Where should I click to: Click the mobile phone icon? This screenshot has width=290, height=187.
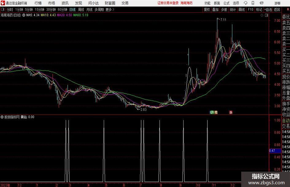(253, 3)
